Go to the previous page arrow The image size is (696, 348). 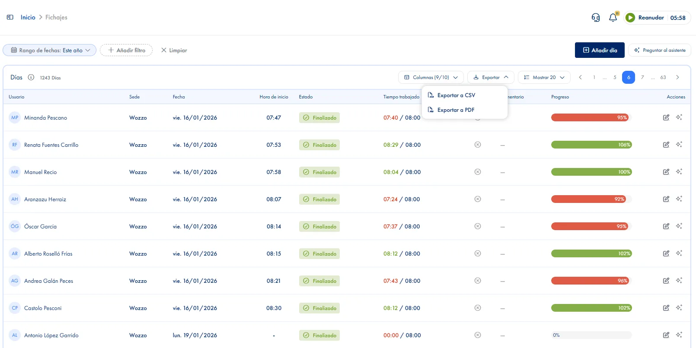580,77
